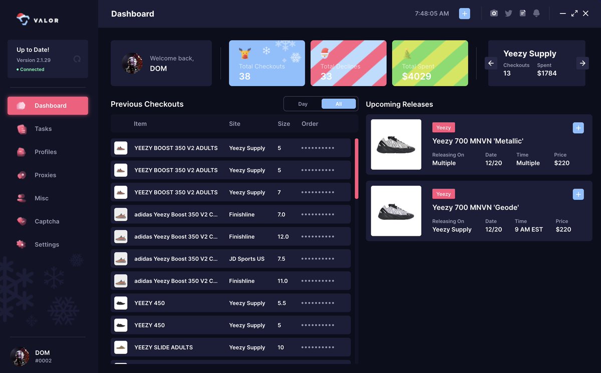This screenshot has height=373, width=601.
Task: Click the Settings sidebar icon
Action: coord(21,244)
